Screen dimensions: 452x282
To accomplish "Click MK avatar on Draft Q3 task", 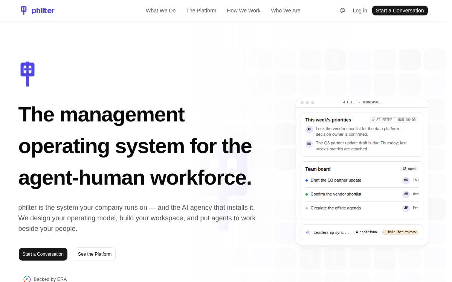I will [406, 180].
